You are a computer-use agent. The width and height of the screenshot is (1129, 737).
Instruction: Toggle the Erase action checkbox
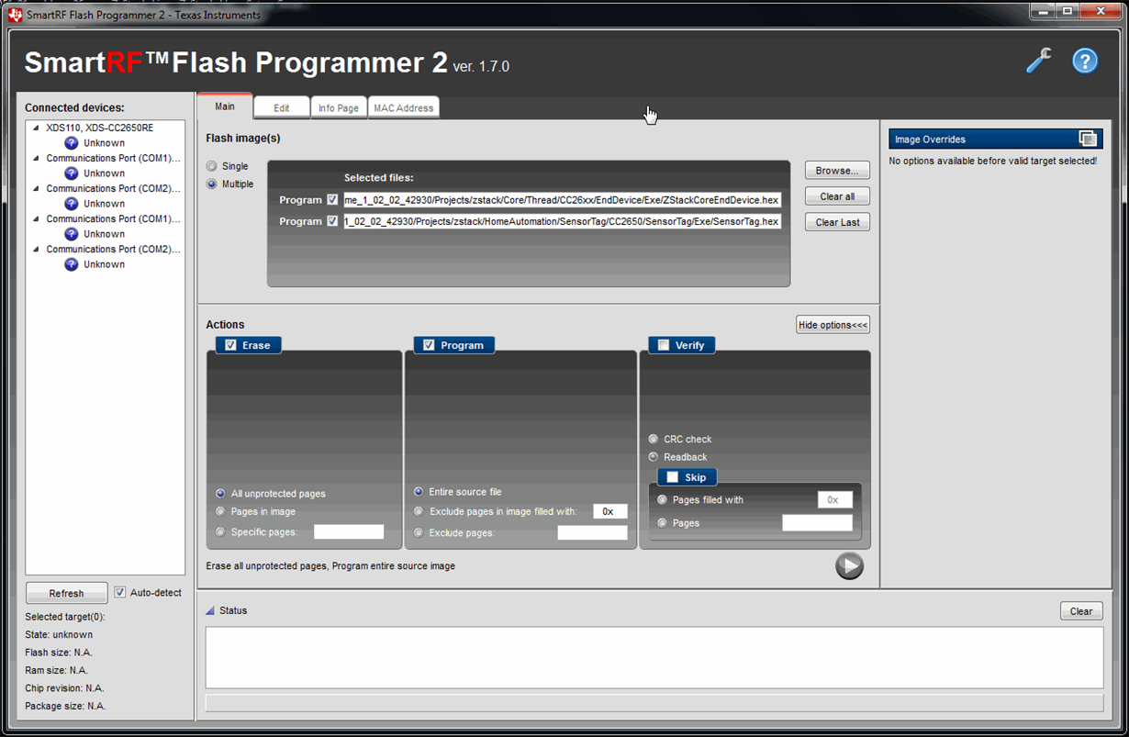click(230, 345)
